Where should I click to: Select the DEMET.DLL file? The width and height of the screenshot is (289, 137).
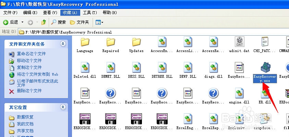(x=111, y=71)
